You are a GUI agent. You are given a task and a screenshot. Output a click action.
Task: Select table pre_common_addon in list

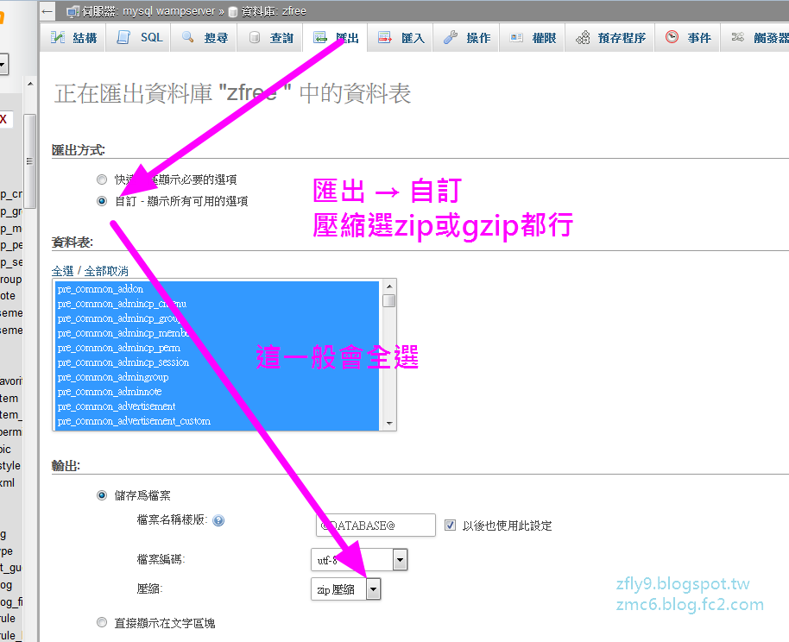coord(217,289)
